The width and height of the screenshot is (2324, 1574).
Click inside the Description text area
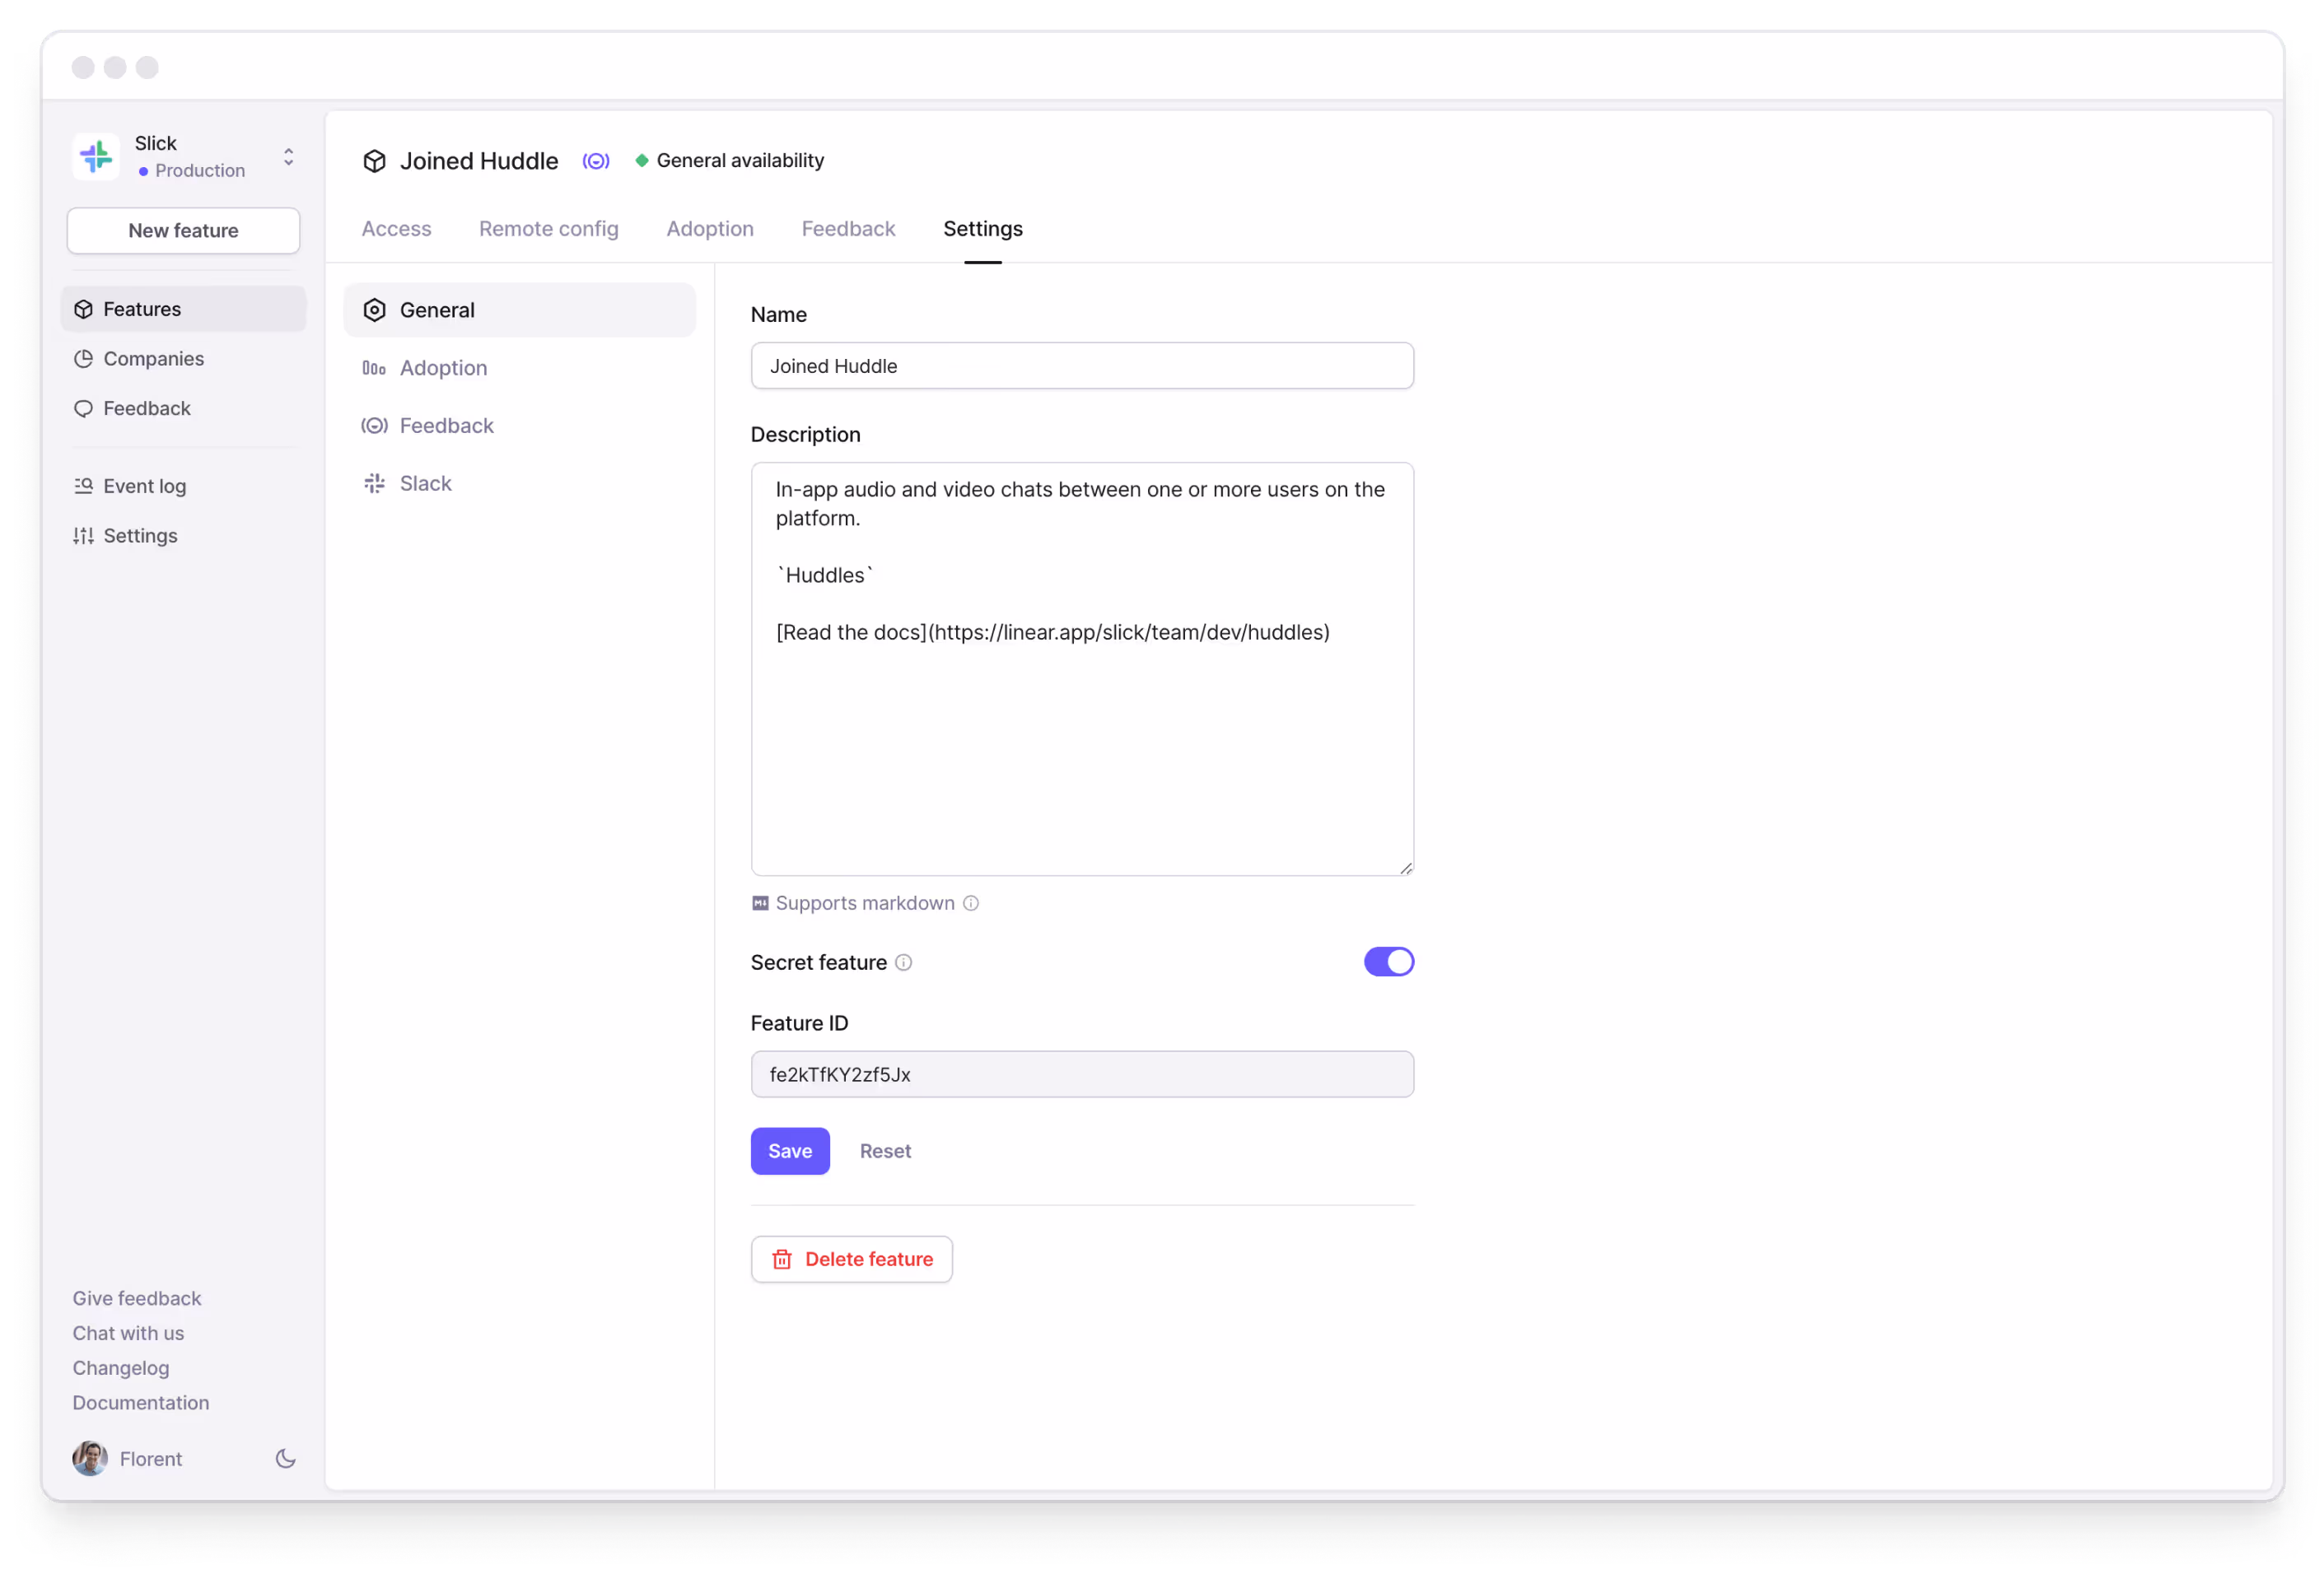click(1083, 669)
